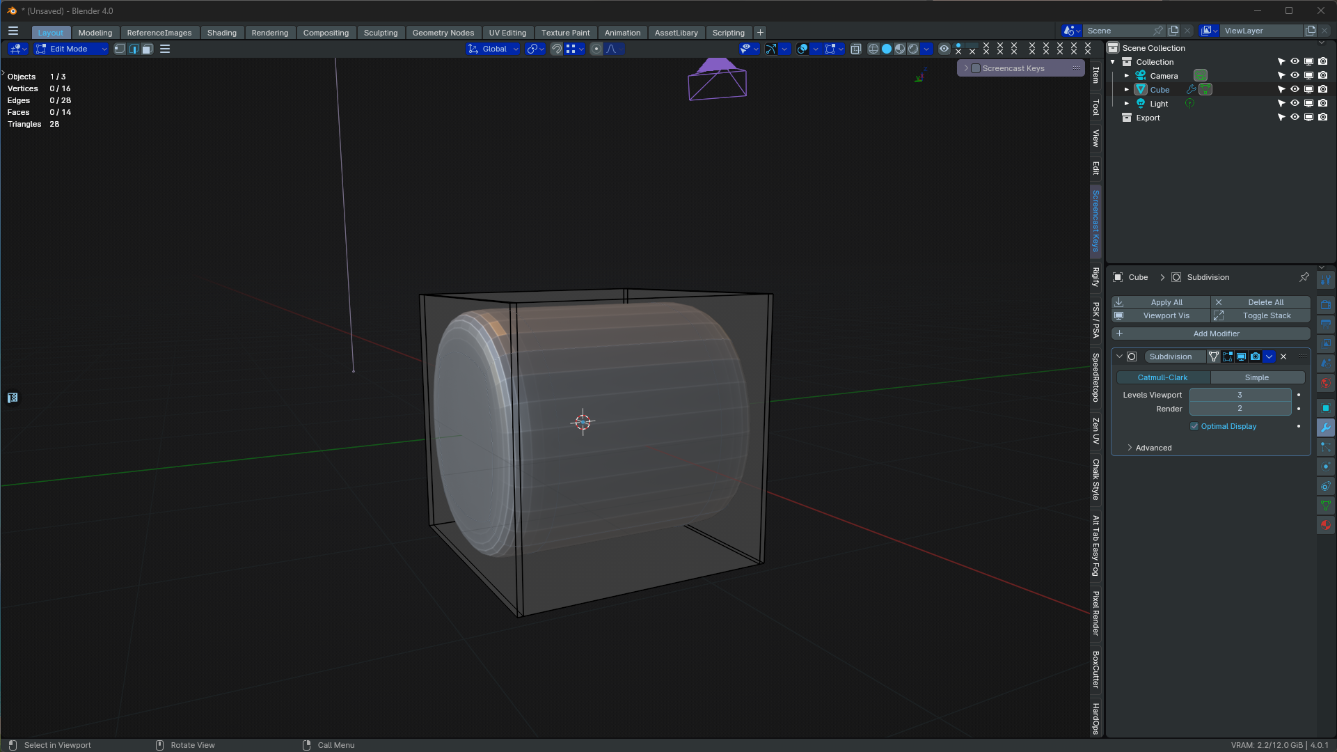Toggle visibility of Cube in outliner
This screenshot has height=752, width=1337.
(1295, 89)
